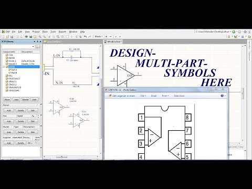This screenshot has width=252, height=189.
Task: Click the DXP system menu icon
Action: [6, 31]
